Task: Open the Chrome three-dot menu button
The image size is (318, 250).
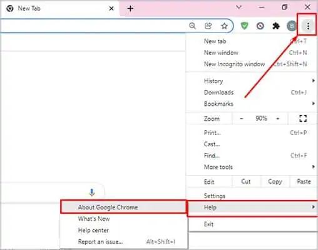Action: [308, 26]
